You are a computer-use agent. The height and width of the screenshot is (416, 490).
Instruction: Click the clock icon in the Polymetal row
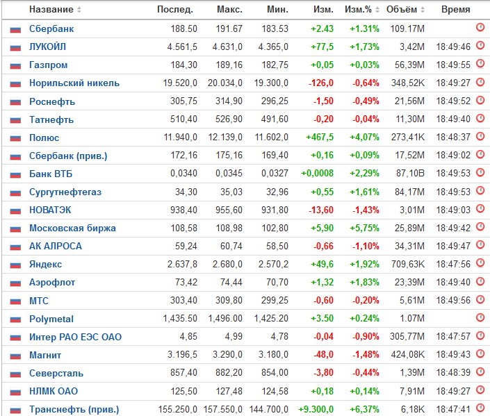[480, 317]
